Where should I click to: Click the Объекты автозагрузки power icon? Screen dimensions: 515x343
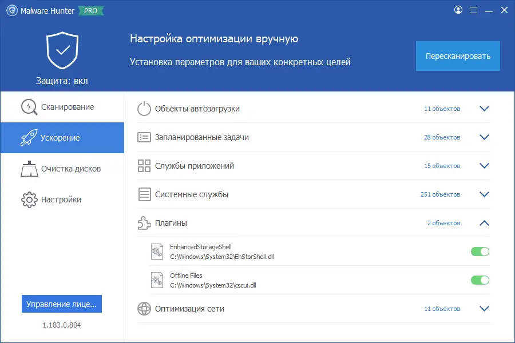point(144,108)
